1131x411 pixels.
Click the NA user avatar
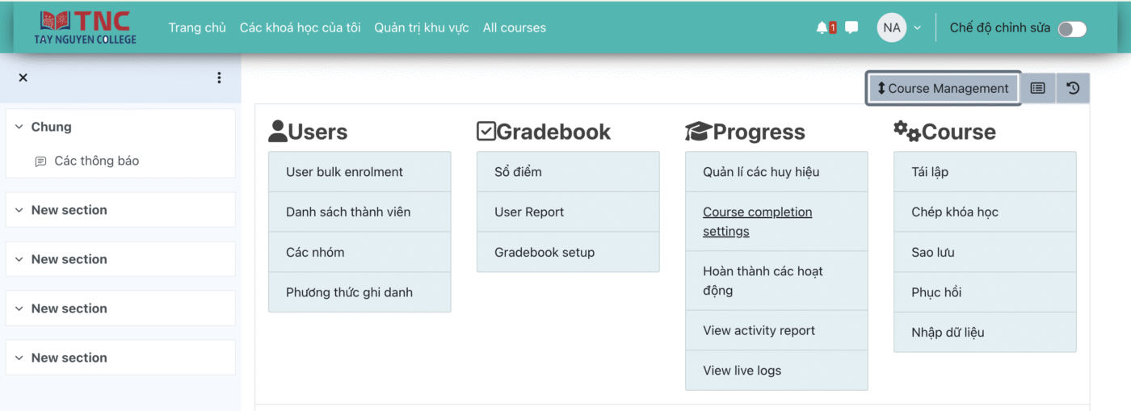tap(891, 27)
